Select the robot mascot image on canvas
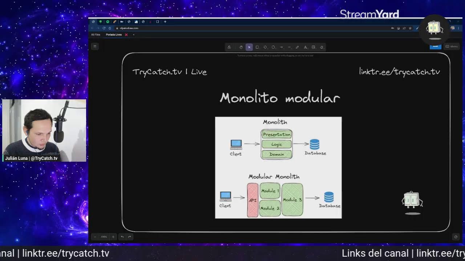465x261 pixels. pos(412,203)
